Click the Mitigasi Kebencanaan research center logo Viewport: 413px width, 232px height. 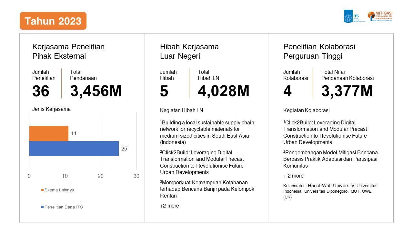380,16
